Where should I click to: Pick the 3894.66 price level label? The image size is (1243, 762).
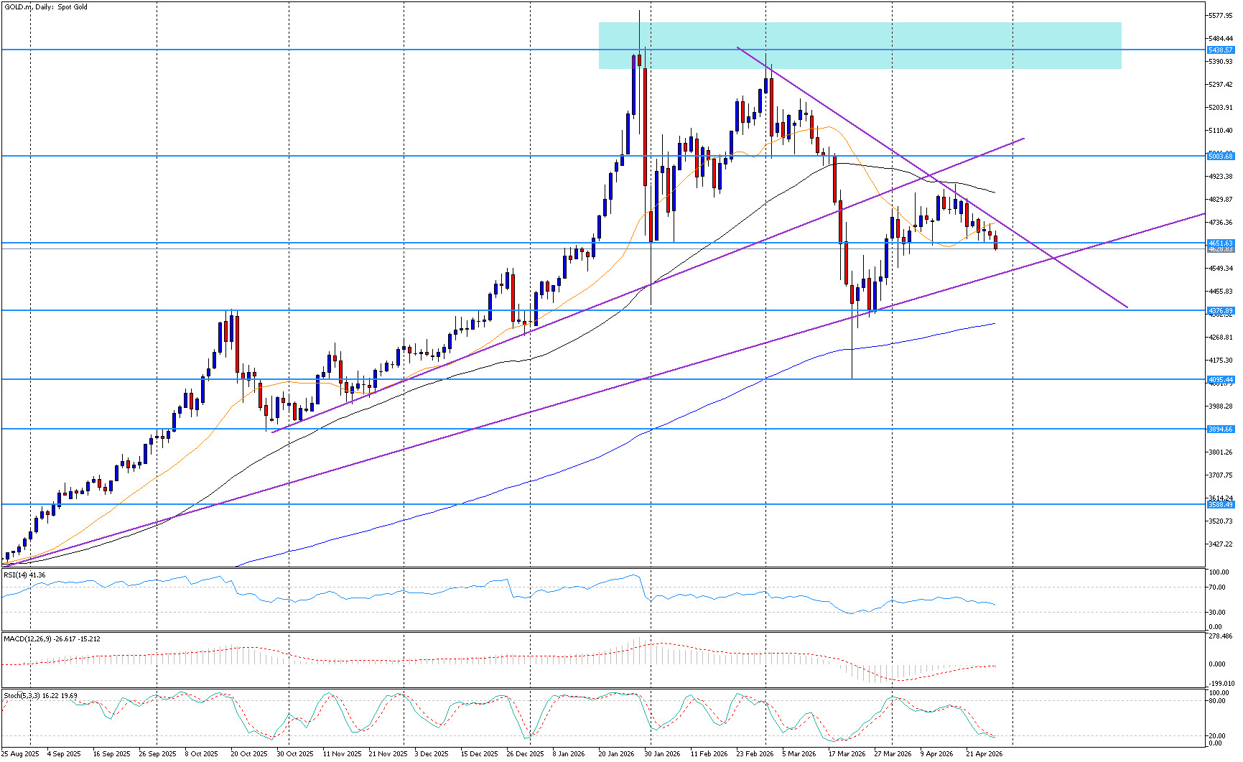point(1220,429)
